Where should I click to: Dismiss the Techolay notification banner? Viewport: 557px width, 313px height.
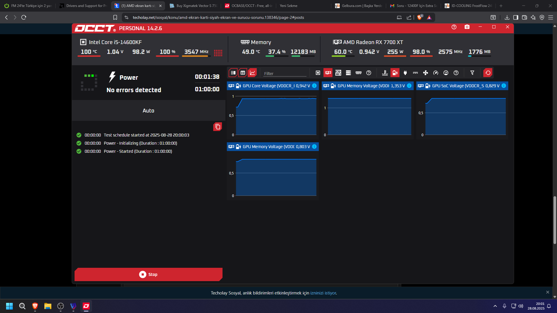click(x=548, y=292)
